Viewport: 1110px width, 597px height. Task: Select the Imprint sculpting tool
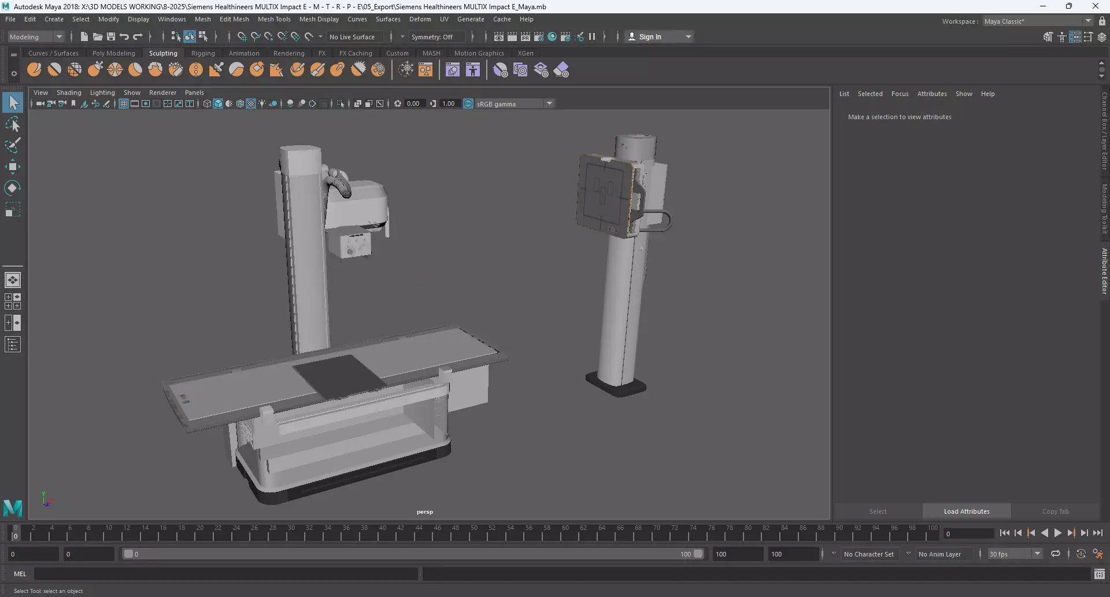tap(216, 70)
